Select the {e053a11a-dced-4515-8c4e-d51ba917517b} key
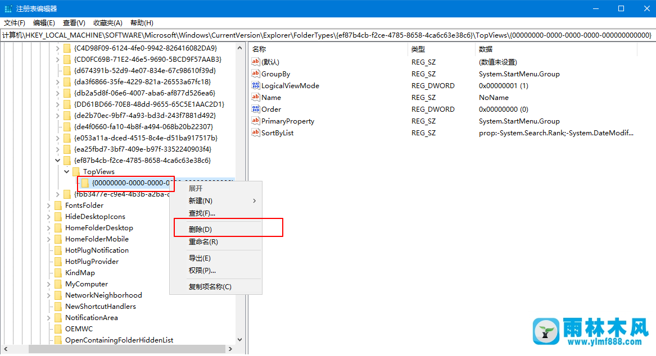Image resolution: width=656 pixels, height=356 pixels. pos(146,138)
